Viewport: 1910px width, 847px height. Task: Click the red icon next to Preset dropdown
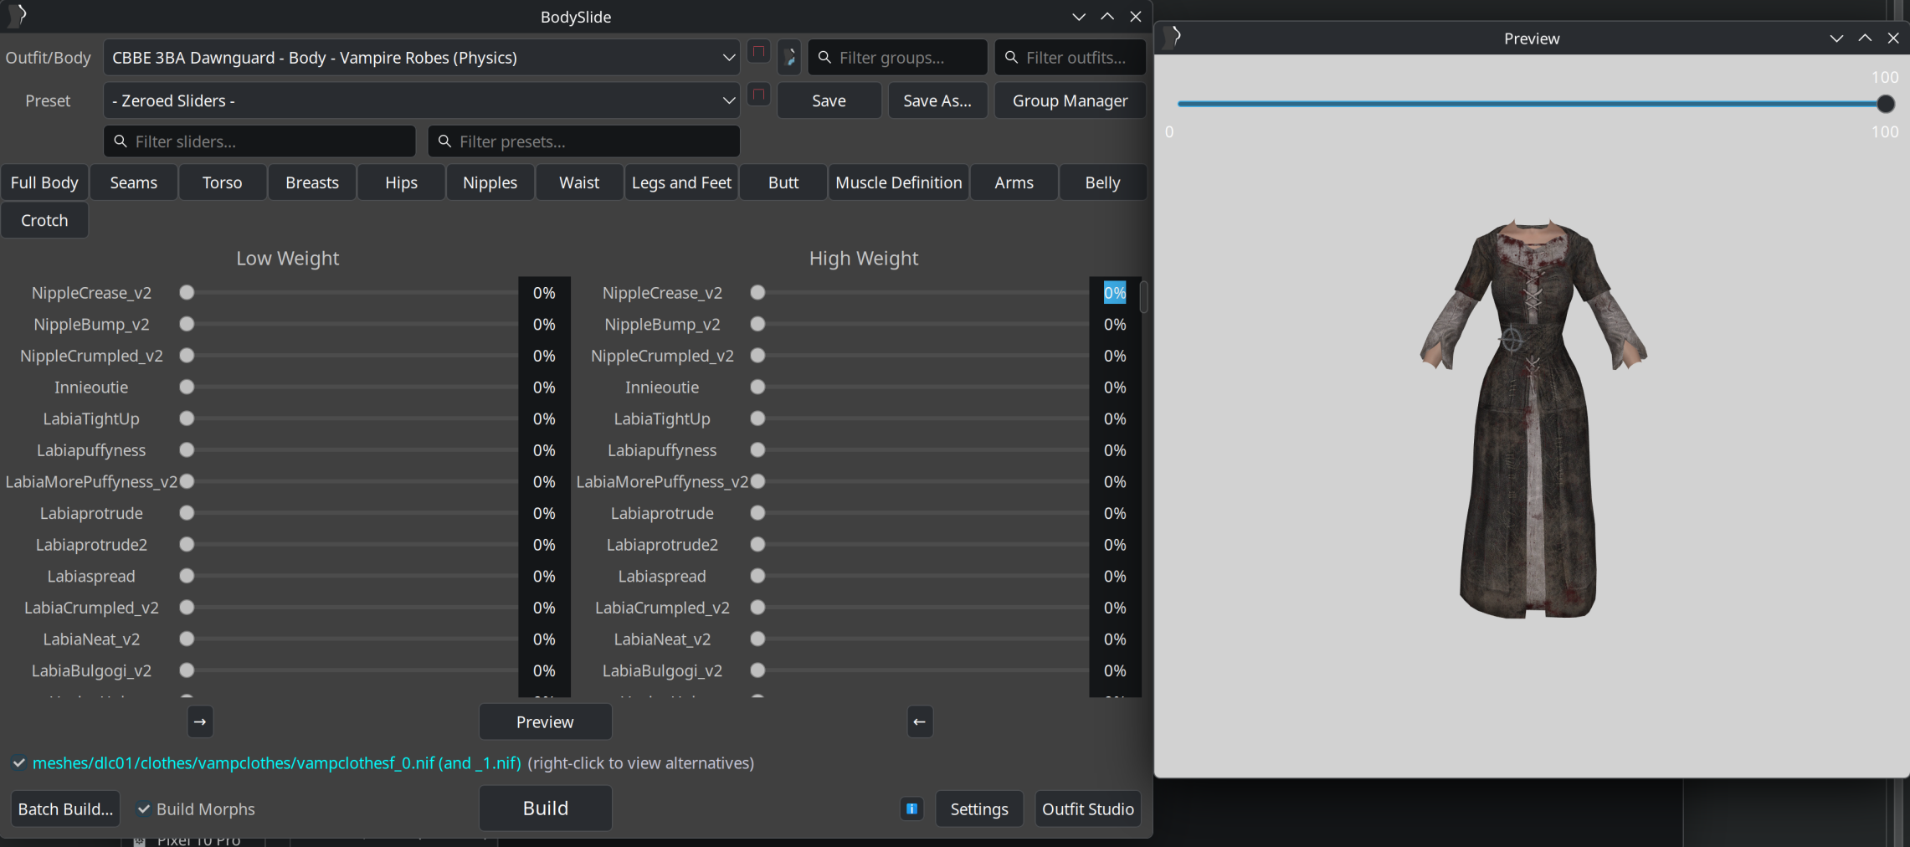[x=758, y=95]
